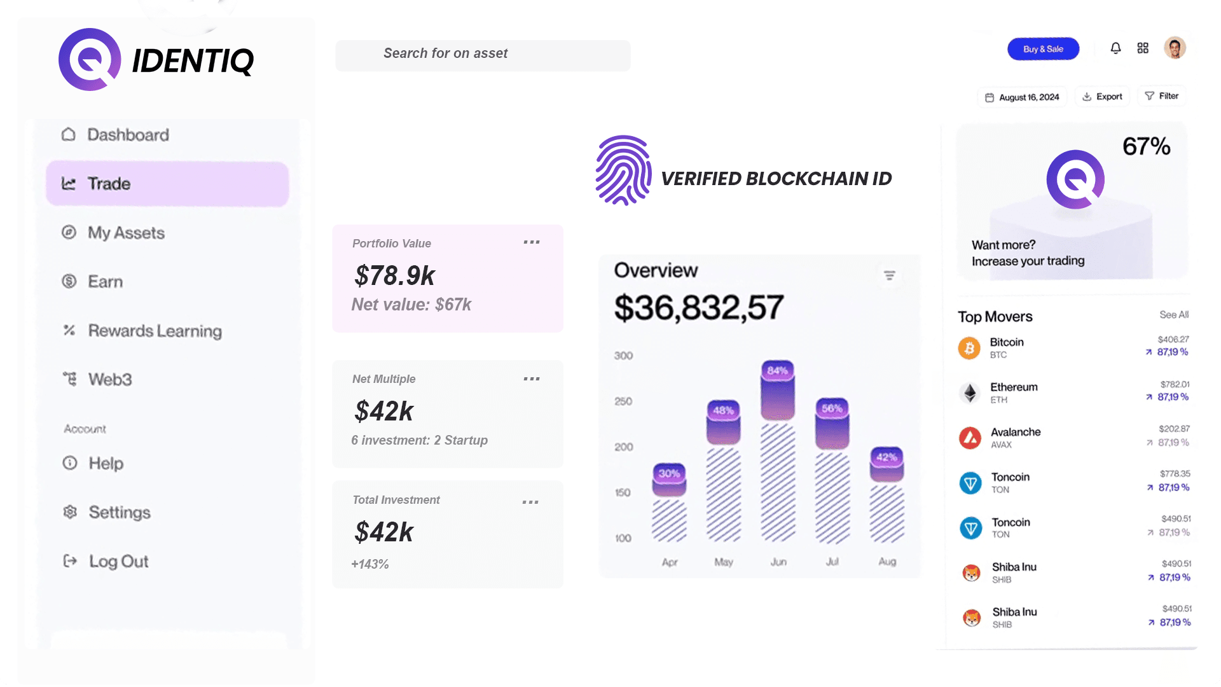Click the Trade sidebar icon
1221x687 pixels.
tap(69, 183)
